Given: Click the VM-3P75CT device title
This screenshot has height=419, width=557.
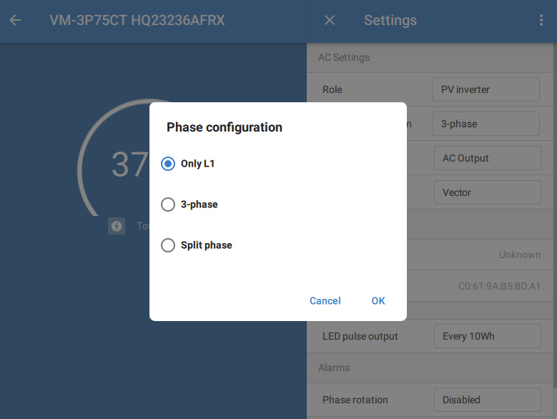Looking at the screenshot, I should (x=137, y=21).
